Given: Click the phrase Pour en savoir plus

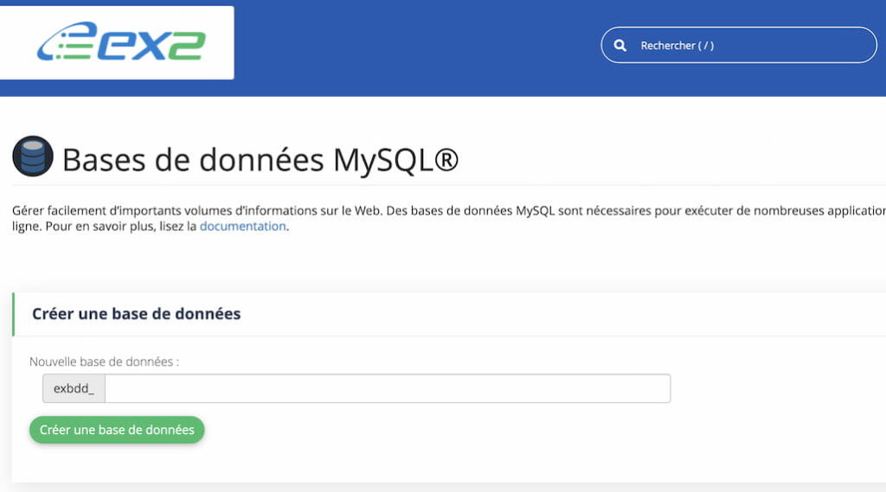Looking at the screenshot, I should pos(100,226).
